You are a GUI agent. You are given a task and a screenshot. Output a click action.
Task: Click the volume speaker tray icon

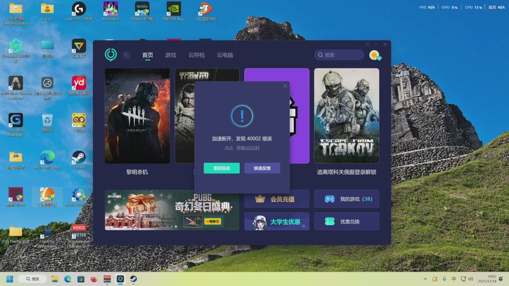pyautogui.click(x=471, y=279)
